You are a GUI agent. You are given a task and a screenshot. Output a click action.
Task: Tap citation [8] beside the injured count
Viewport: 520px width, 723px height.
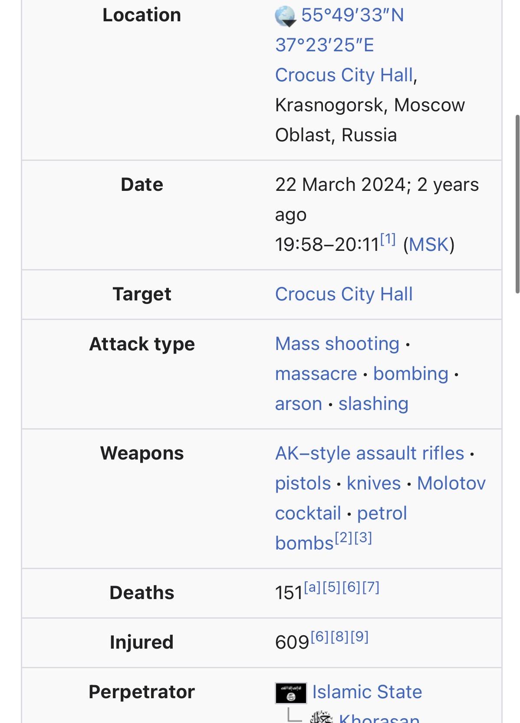(340, 637)
